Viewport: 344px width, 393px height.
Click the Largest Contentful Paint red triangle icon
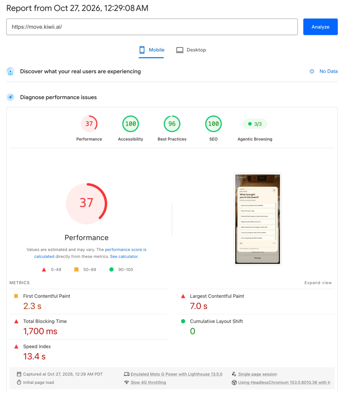(183, 296)
